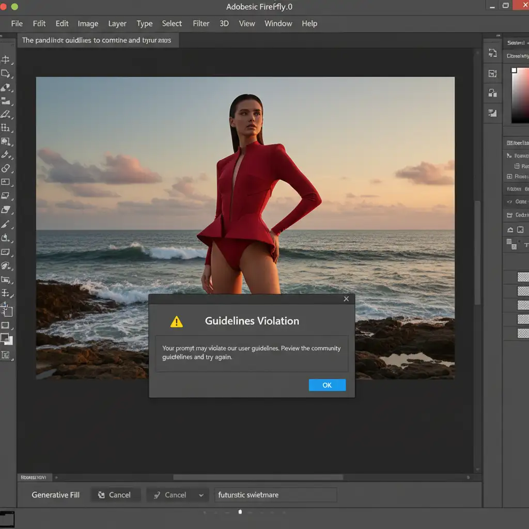The image size is (529, 529).
Task: Click the foreground/background color swatch in toolbar
Action: 6,339
